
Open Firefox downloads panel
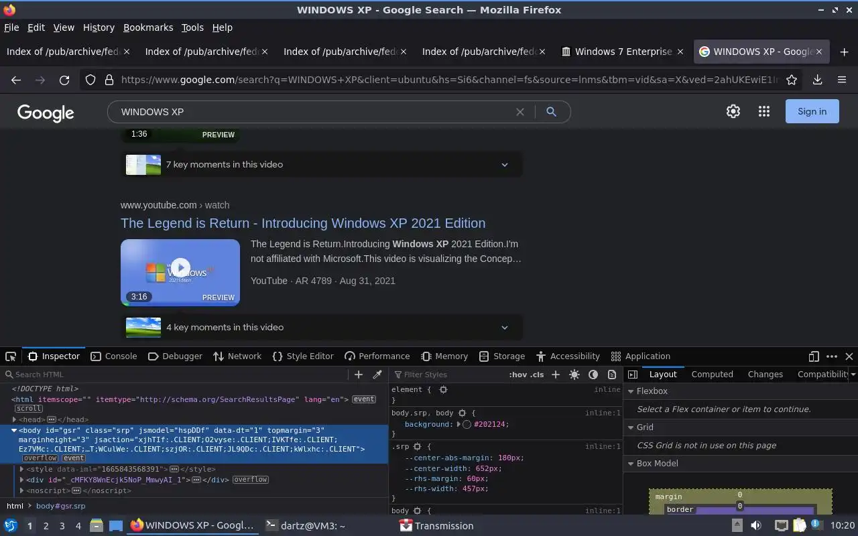coord(818,80)
